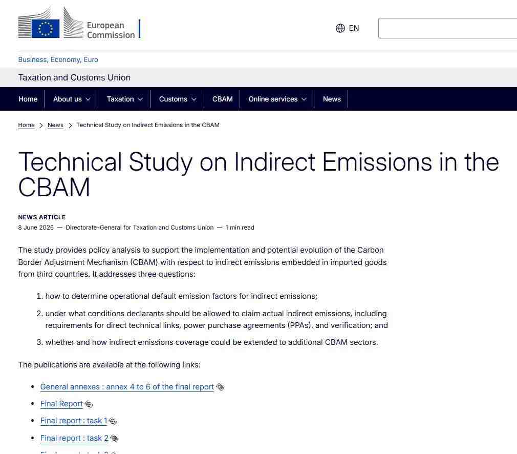Screen dimensions: 517x454
Task: Expand the Taxation menu chevron
Action: 140,99
